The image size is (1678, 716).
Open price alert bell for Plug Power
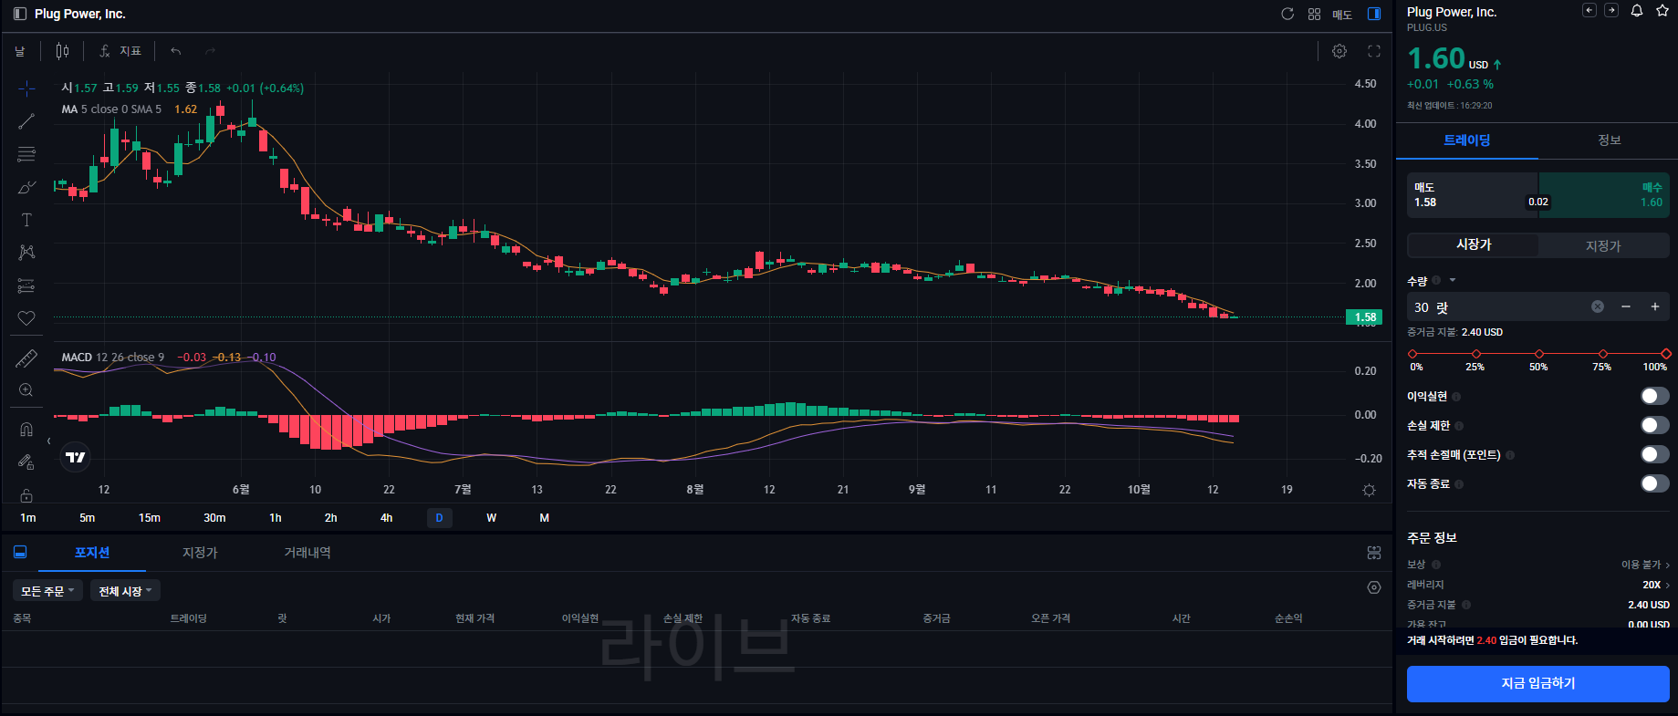pyautogui.click(x=1637, y=11)
